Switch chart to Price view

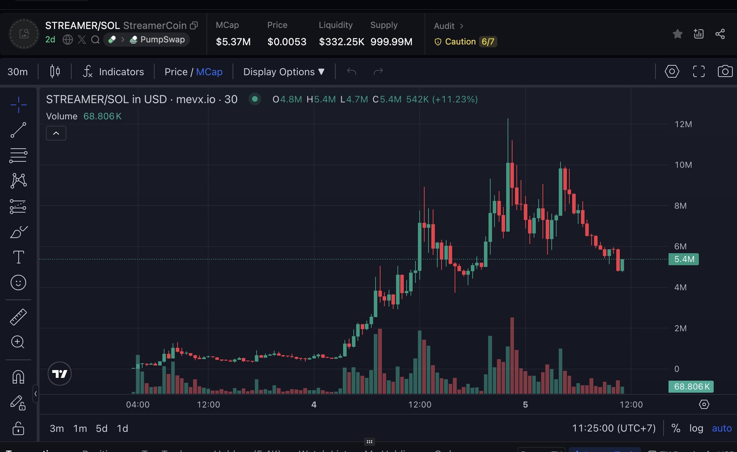(176, 72)
